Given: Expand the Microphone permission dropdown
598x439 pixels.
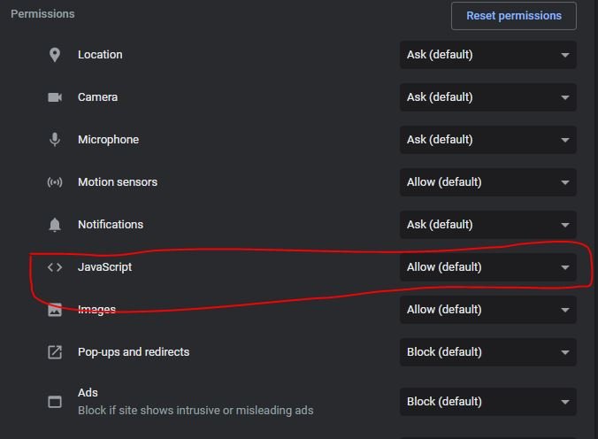Looking at the screenshot, I should (x=487, y=140).
